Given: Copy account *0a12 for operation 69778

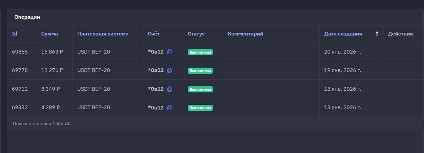Looking at the screenshot, I should 170,70.
